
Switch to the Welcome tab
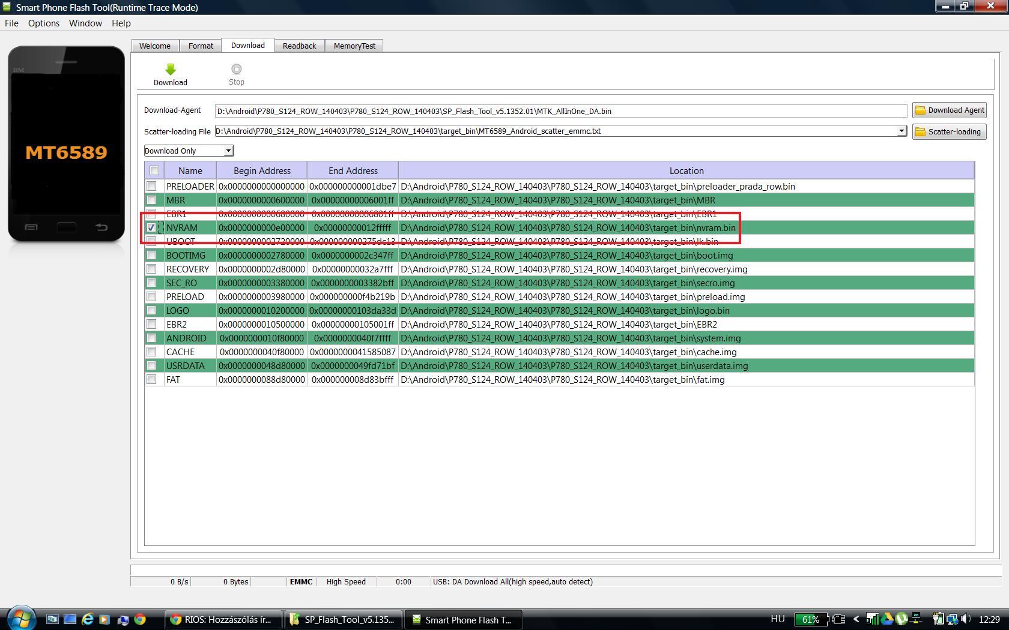point(155,46)
